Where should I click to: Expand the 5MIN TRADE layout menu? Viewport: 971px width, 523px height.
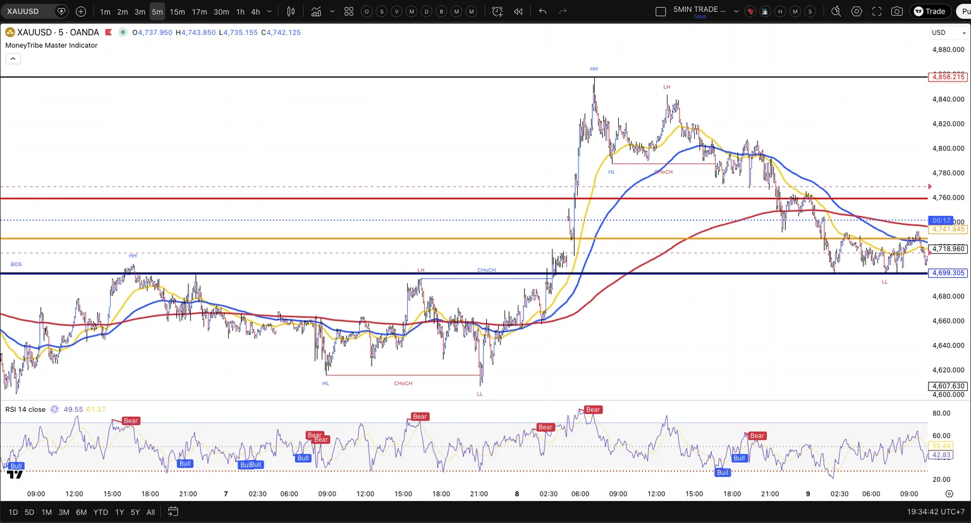click(736, 11)
